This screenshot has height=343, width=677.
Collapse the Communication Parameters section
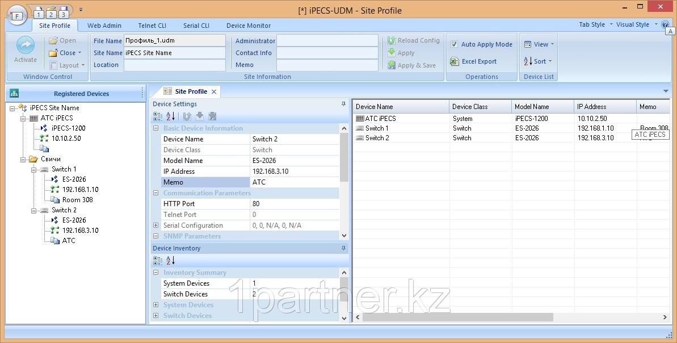(156, 193)
